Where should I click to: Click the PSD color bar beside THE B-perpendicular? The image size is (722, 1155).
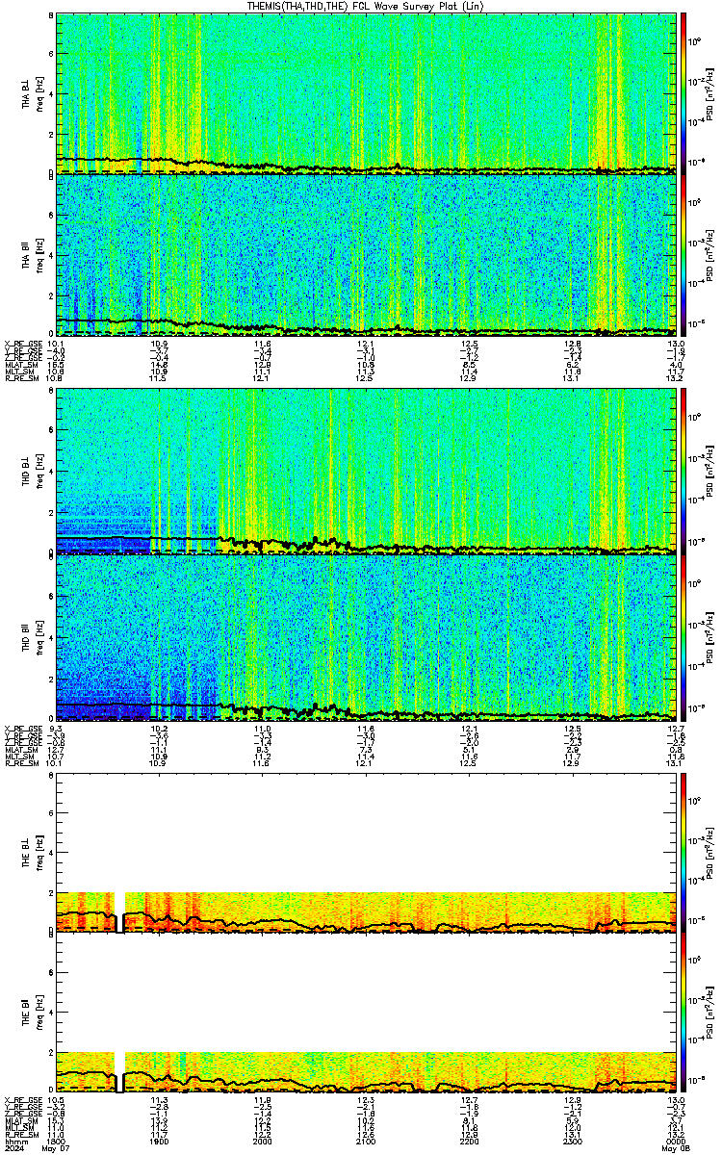click(683, 853)
